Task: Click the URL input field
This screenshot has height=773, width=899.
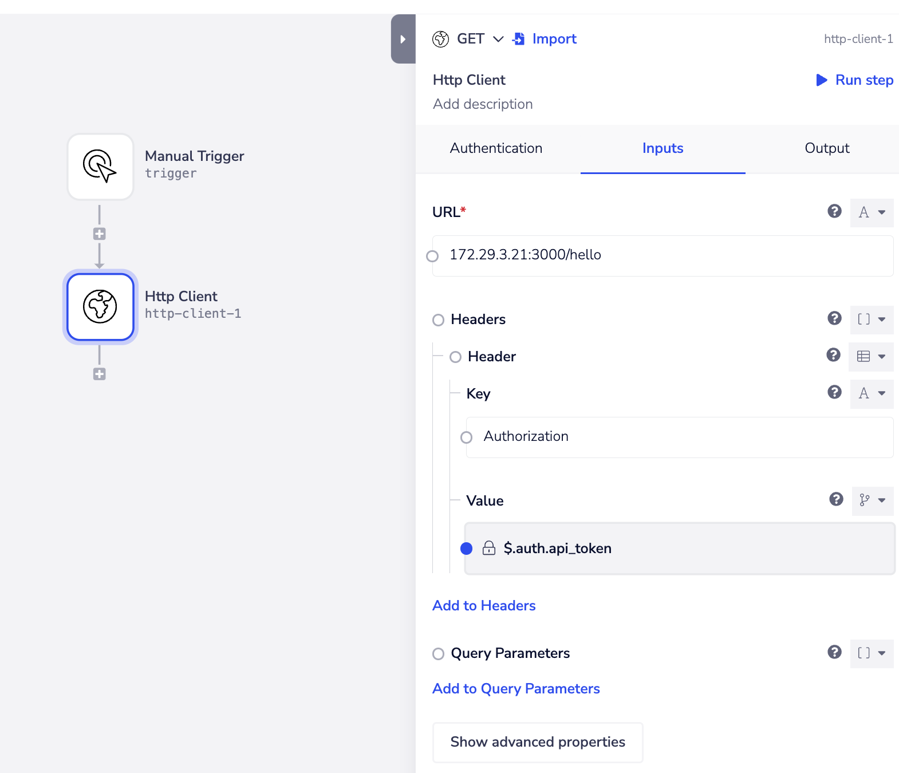Action: coord(664,255)
